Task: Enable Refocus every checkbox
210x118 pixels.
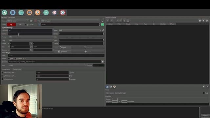Action: (2, 79)
